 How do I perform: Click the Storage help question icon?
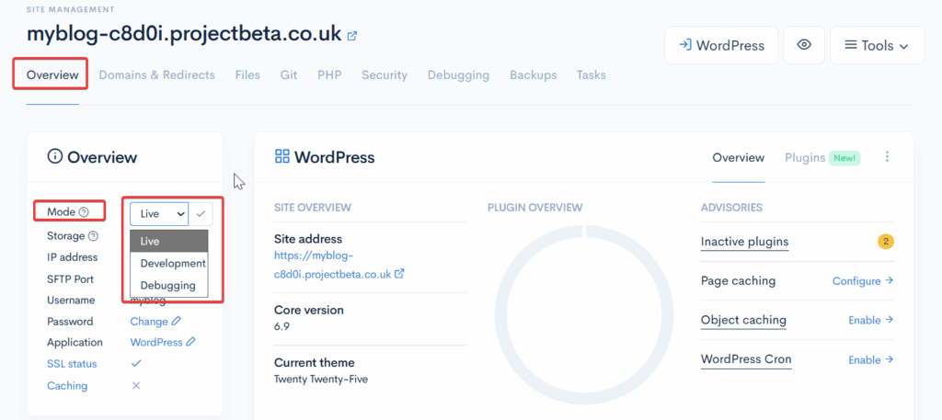point(93,236)
